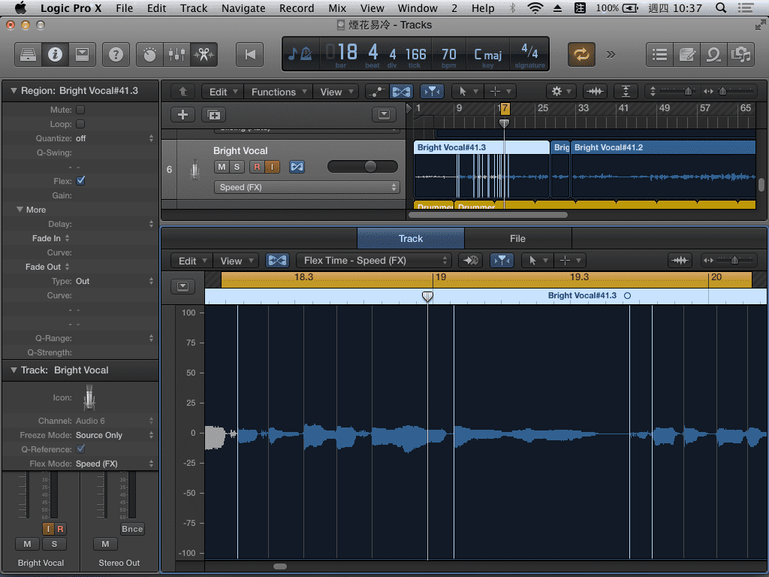Show more toolbar items chevron

(x=611, y=54)
